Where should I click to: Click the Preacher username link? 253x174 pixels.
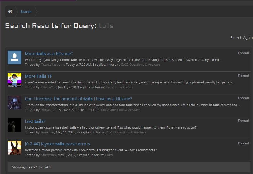(47, 132)
